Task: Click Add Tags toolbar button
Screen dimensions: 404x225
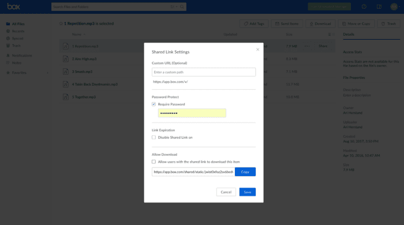Action: (x=254, y=24)
